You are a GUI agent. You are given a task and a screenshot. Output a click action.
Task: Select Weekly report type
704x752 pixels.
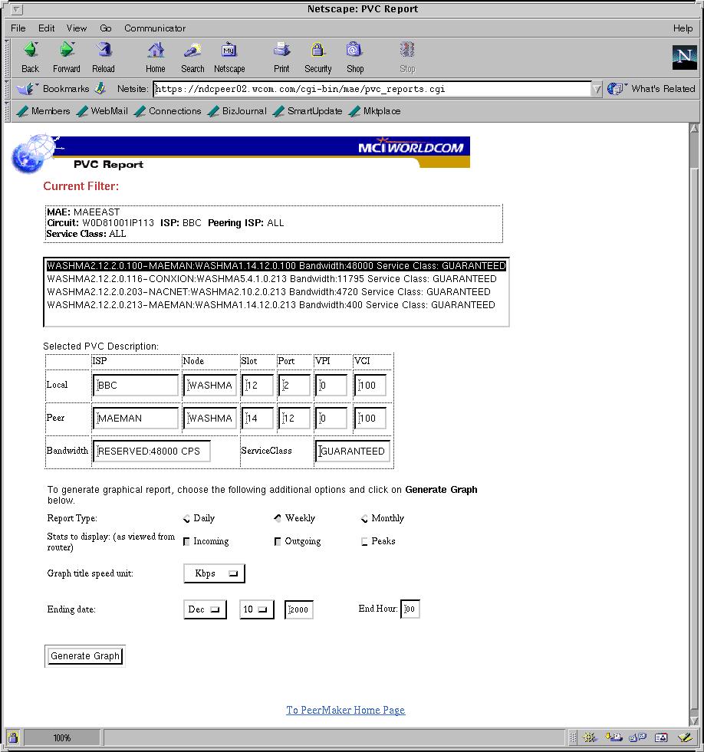click(x=278, y=518)
